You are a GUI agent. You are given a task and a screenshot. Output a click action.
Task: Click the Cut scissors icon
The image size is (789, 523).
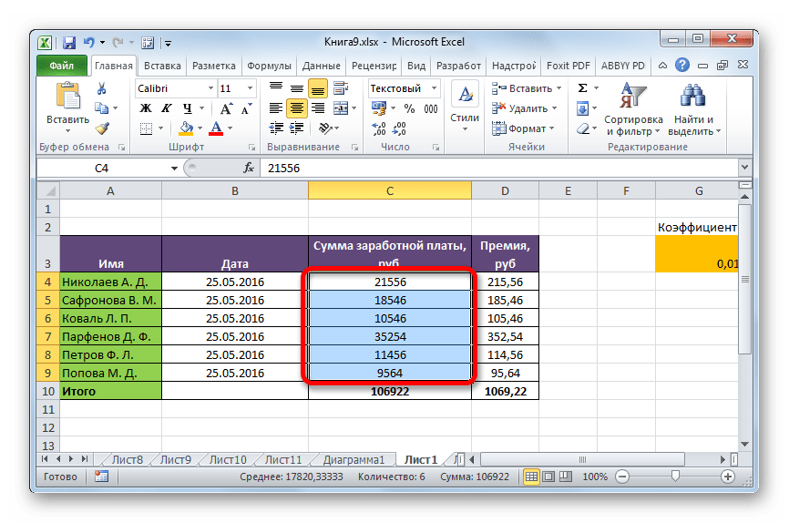102,88
